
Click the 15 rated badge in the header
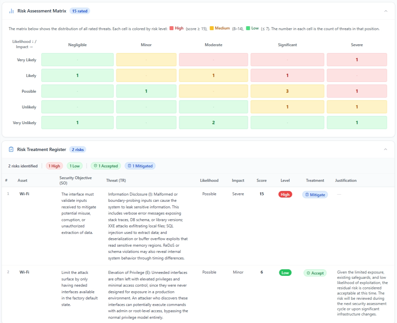(79, 11)
